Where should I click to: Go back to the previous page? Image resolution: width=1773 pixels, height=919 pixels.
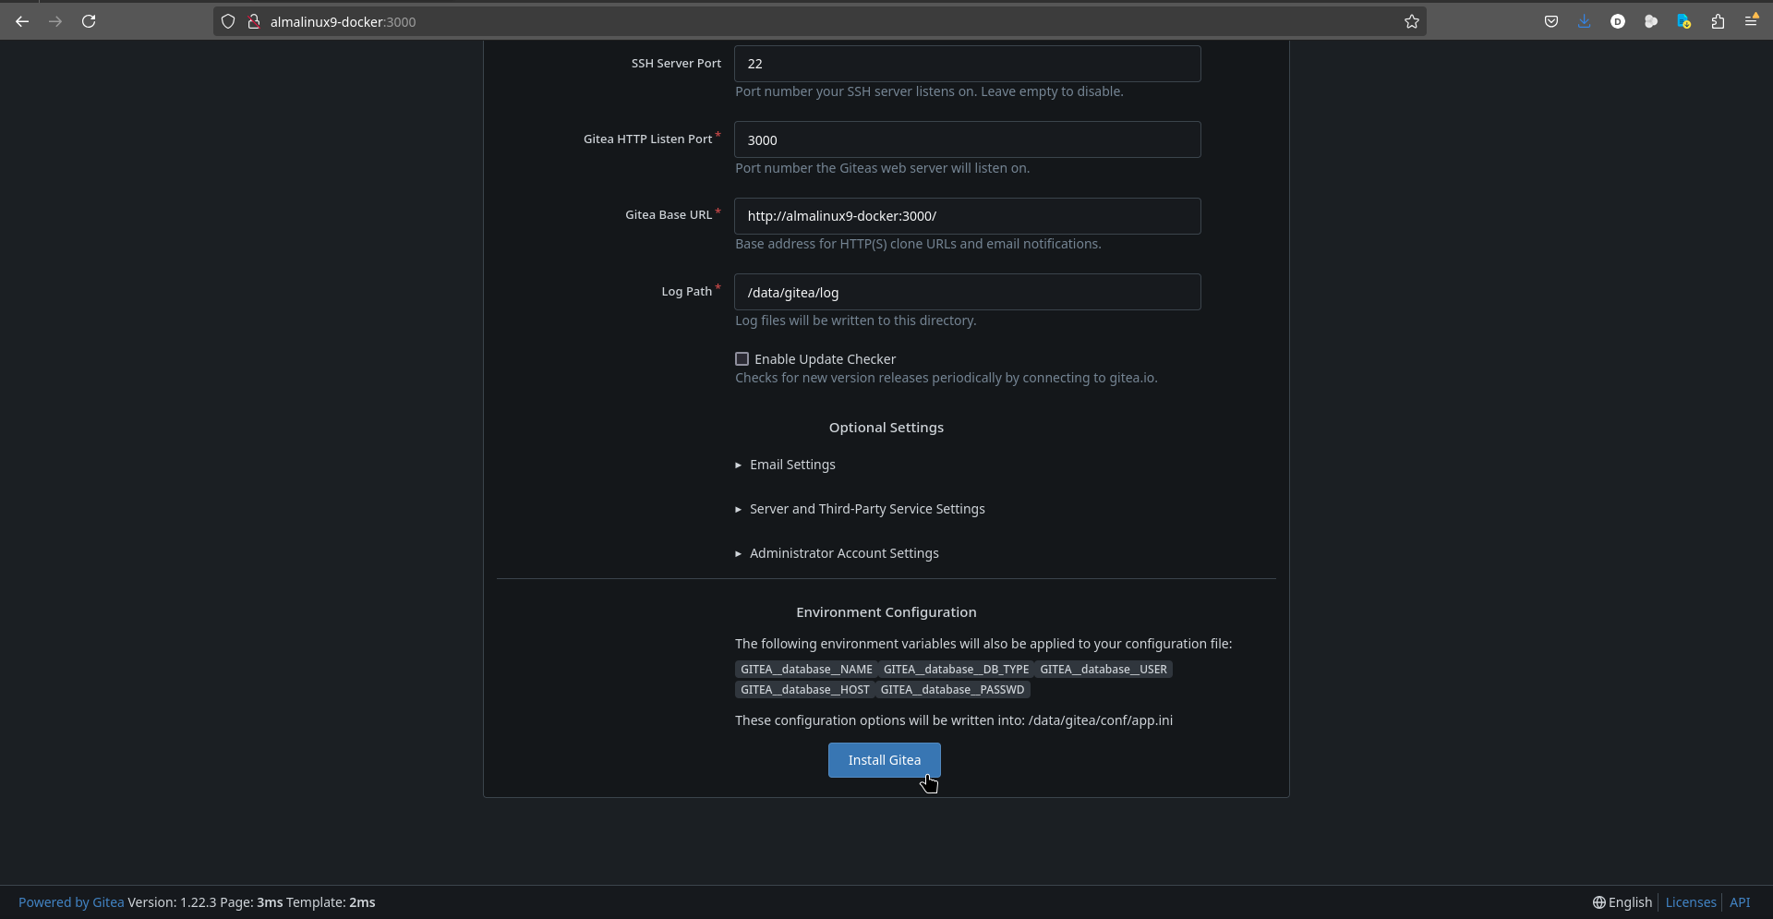point(22,21)
